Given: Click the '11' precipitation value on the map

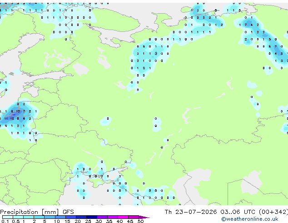Looking at the screenshot, I should pyautogui.click(x=6, y=118).
